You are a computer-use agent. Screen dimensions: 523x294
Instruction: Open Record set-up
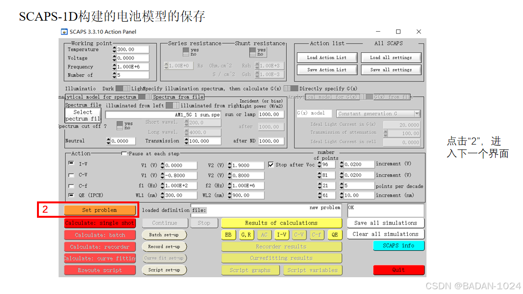164,247
